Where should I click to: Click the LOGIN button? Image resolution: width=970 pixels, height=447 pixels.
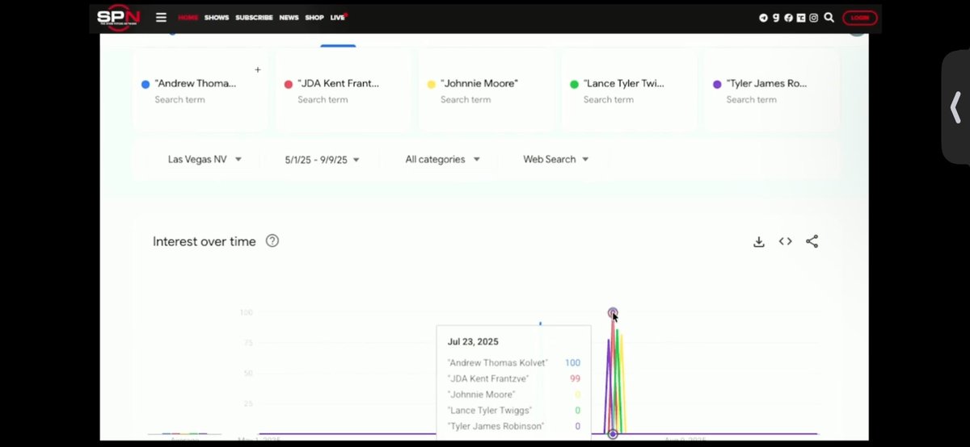pyautogui.click(x=859, y=17)
